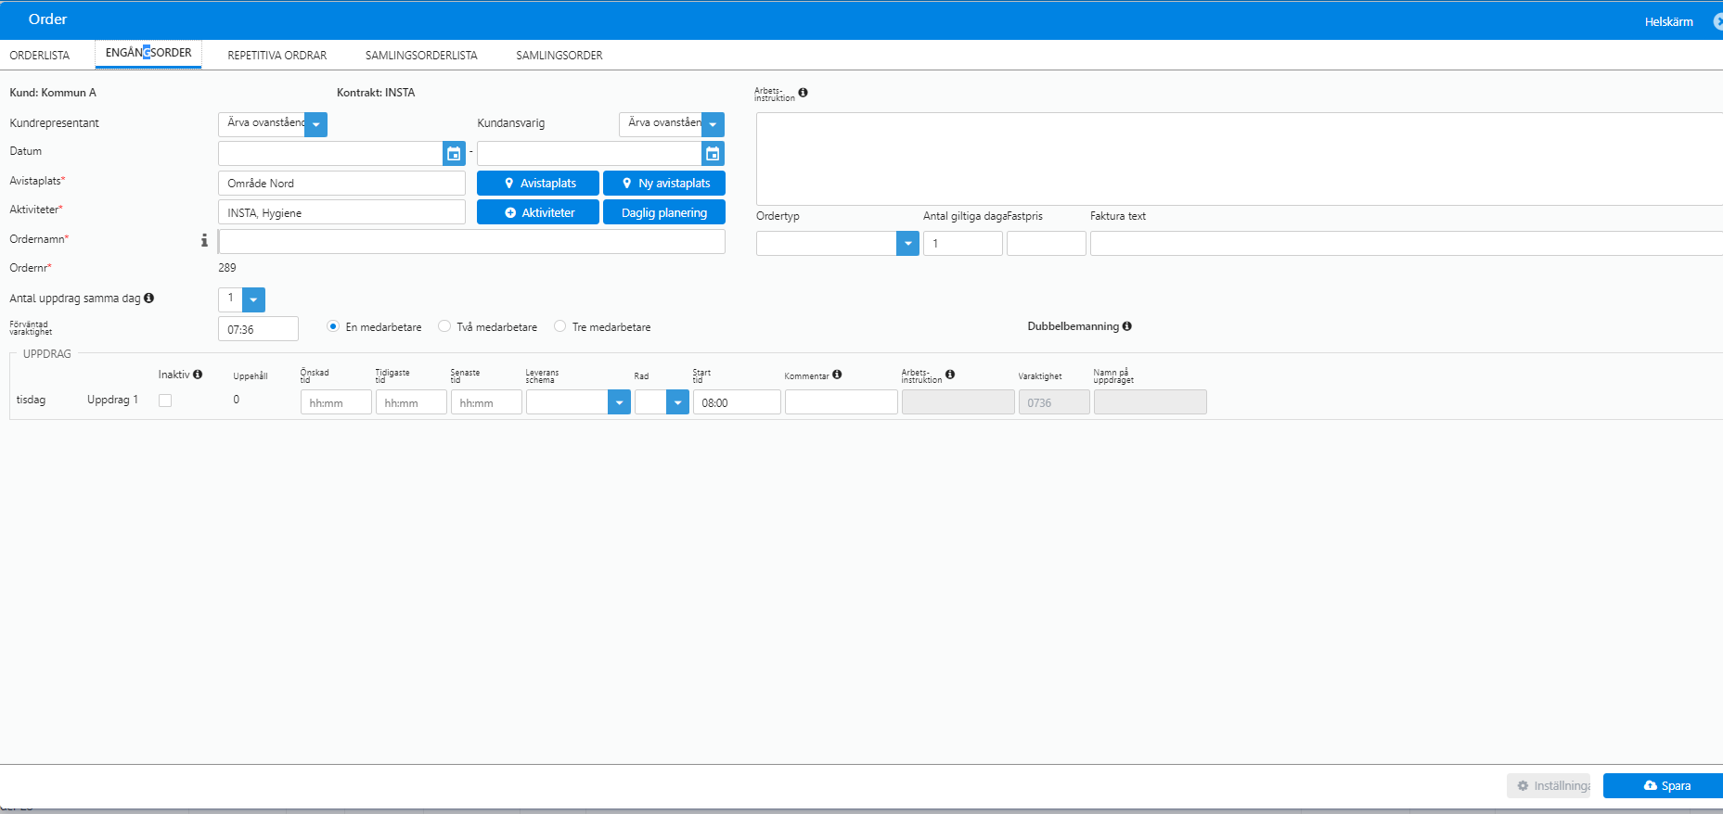This screenshot has height=814, width=1723.
Task: Expand Leveransschema dropdown for Uppdrag 1
Action: click(619, 402)
